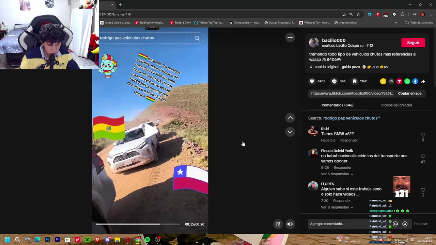Viewport: 436px width, 245px height.
Task: Go to next video with down arrow
Action: pos(290,132)
